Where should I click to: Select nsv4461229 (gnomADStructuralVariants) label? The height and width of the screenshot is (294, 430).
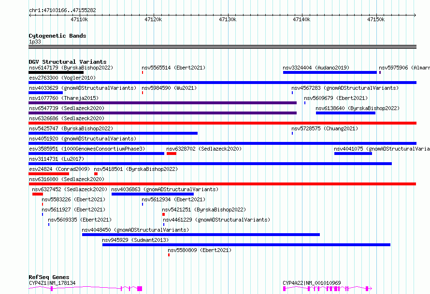216,220
